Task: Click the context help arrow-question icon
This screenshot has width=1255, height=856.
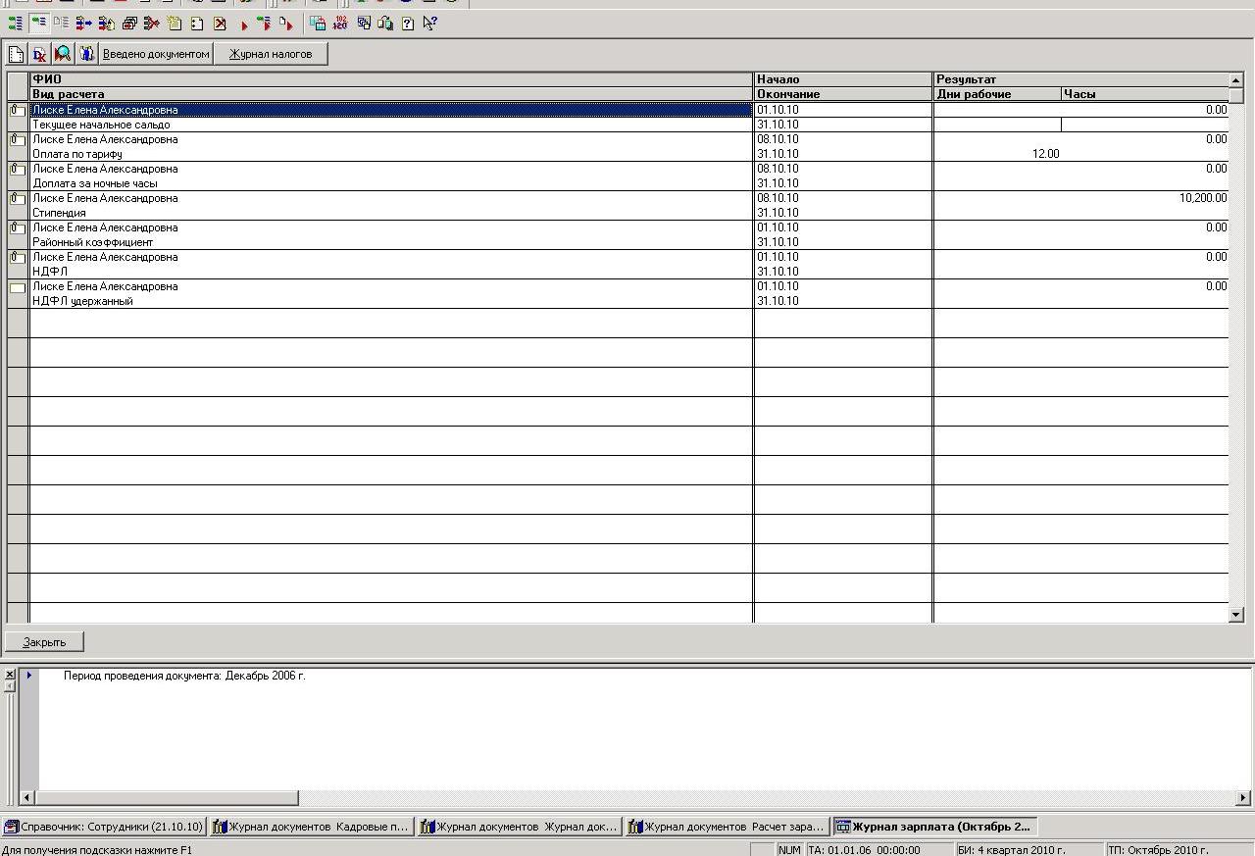Action: tap(429, 23)
